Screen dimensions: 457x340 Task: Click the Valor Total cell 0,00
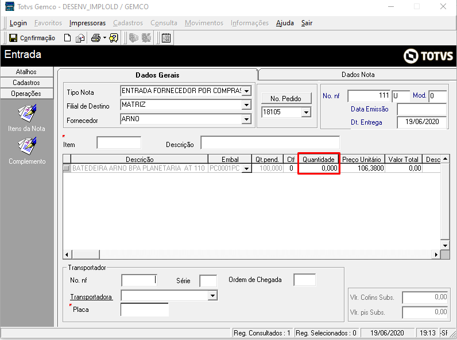pyautogui.click(x=404, y=168)
